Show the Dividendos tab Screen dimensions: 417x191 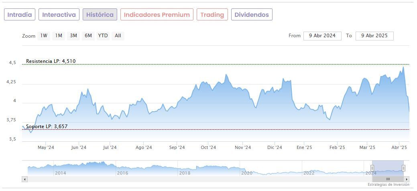pyautogui.click(x=252, y=15)
